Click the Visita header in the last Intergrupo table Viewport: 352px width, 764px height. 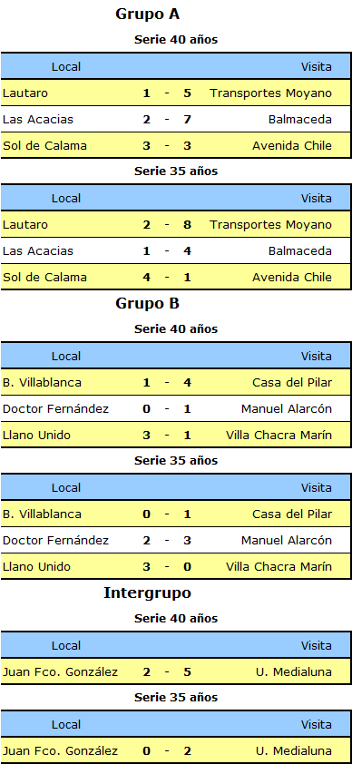tap(317, 725)
